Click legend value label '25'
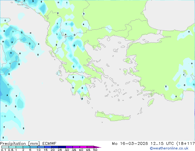The width and height of the screenshot is (195, 151). pyautogui.click(x=60, y=150)
